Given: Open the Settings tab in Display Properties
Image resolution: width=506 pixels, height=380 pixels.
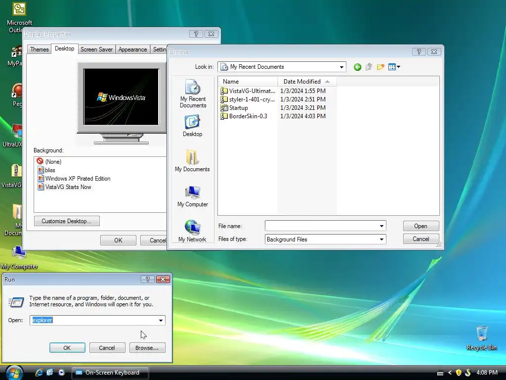Looking at the screenshot, I should [159, 49].
